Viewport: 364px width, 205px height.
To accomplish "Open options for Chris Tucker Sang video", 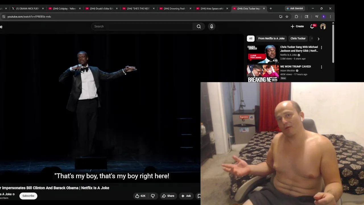I will coord(322,48).
